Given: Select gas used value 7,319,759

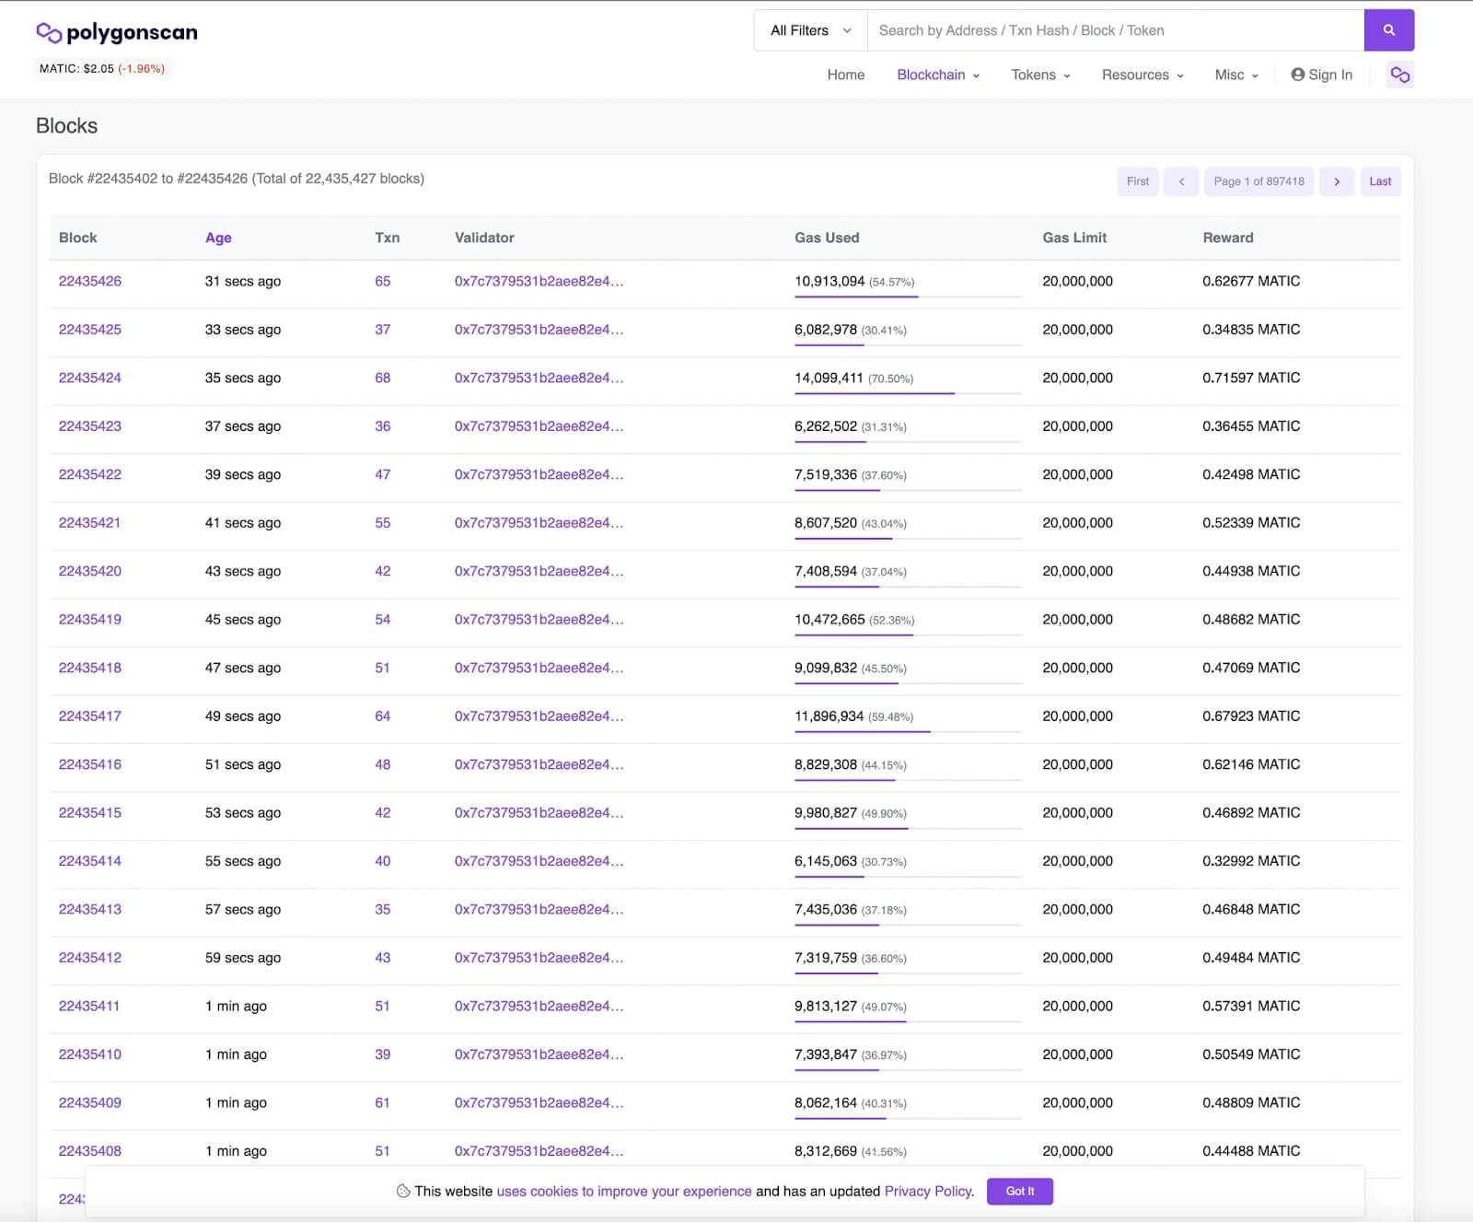Looking at the screenshot, I should (x=826, y=958).
